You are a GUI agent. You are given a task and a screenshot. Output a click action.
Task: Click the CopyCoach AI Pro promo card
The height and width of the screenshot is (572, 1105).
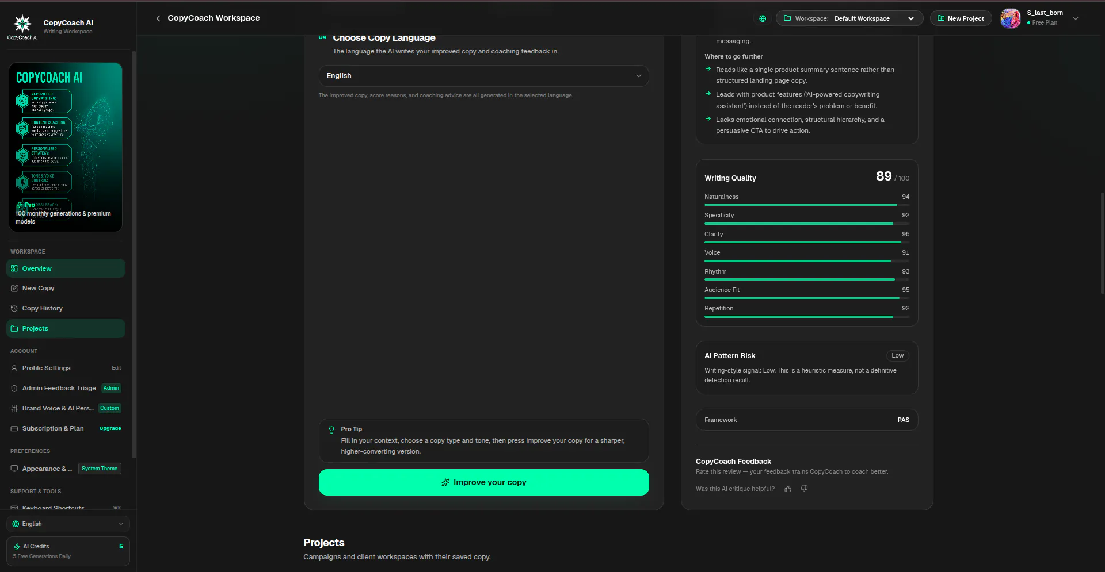click(66, 147)
